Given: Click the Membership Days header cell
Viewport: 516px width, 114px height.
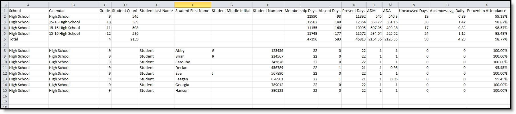Looking at the screenshot, I should (301, 11).
